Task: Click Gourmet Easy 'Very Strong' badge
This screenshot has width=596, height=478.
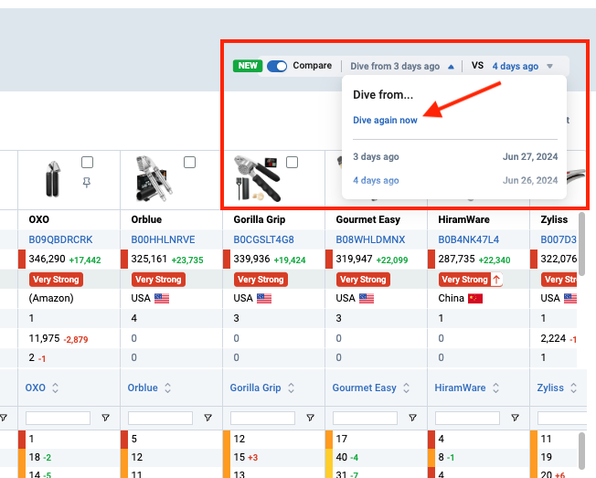Action: point(363,280)
